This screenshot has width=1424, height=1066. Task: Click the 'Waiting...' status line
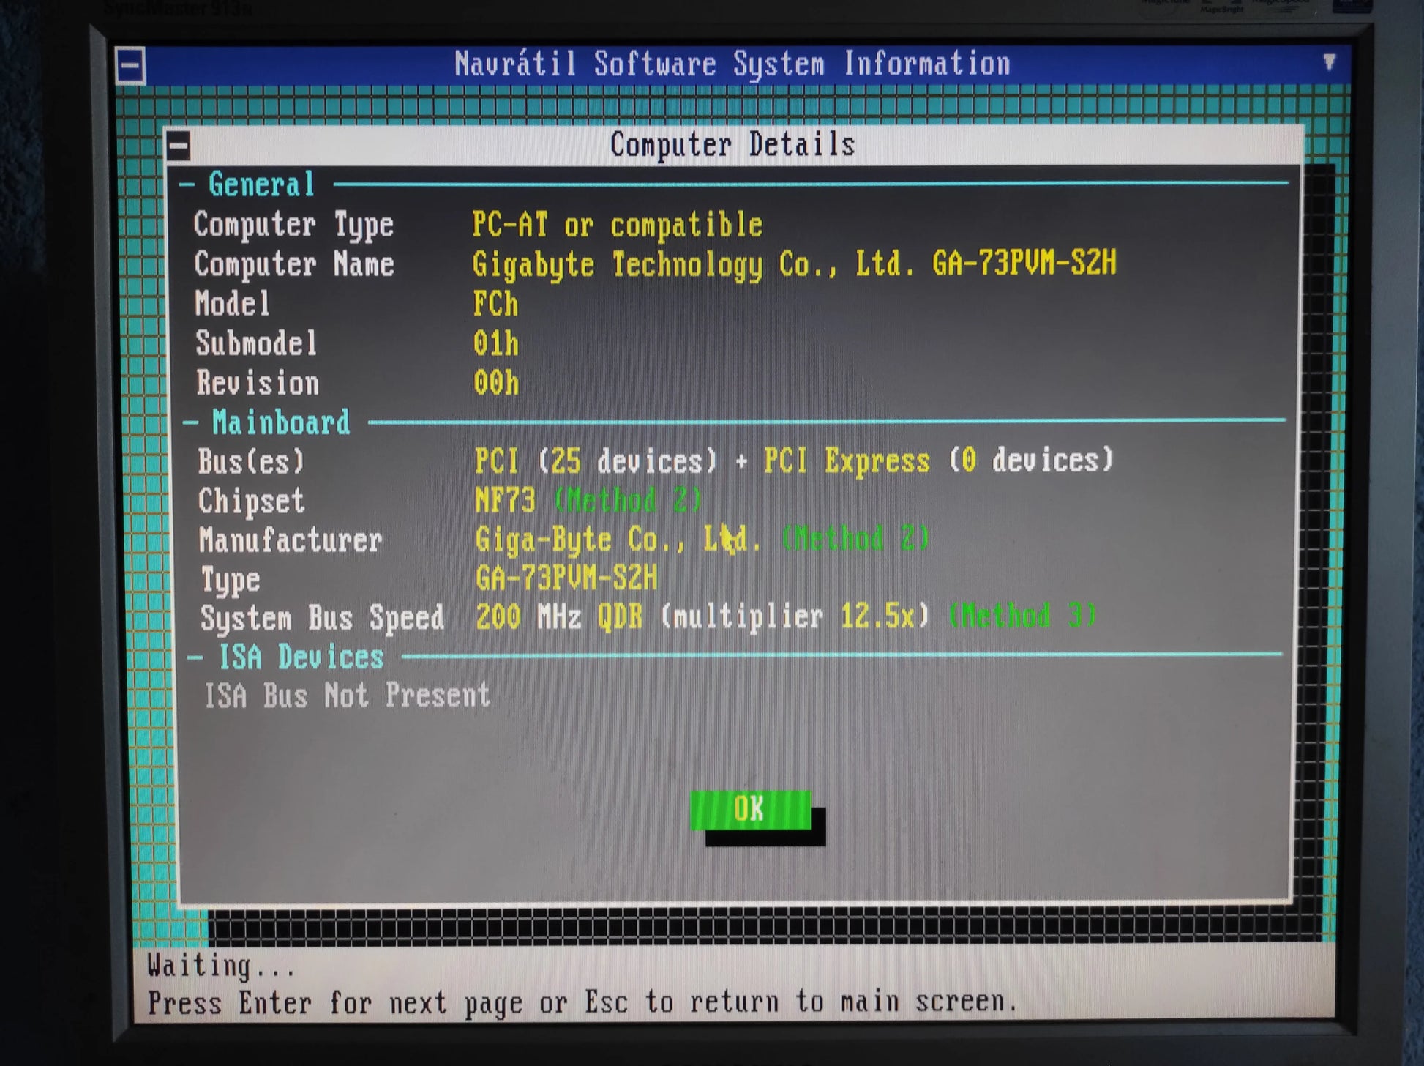221,966
